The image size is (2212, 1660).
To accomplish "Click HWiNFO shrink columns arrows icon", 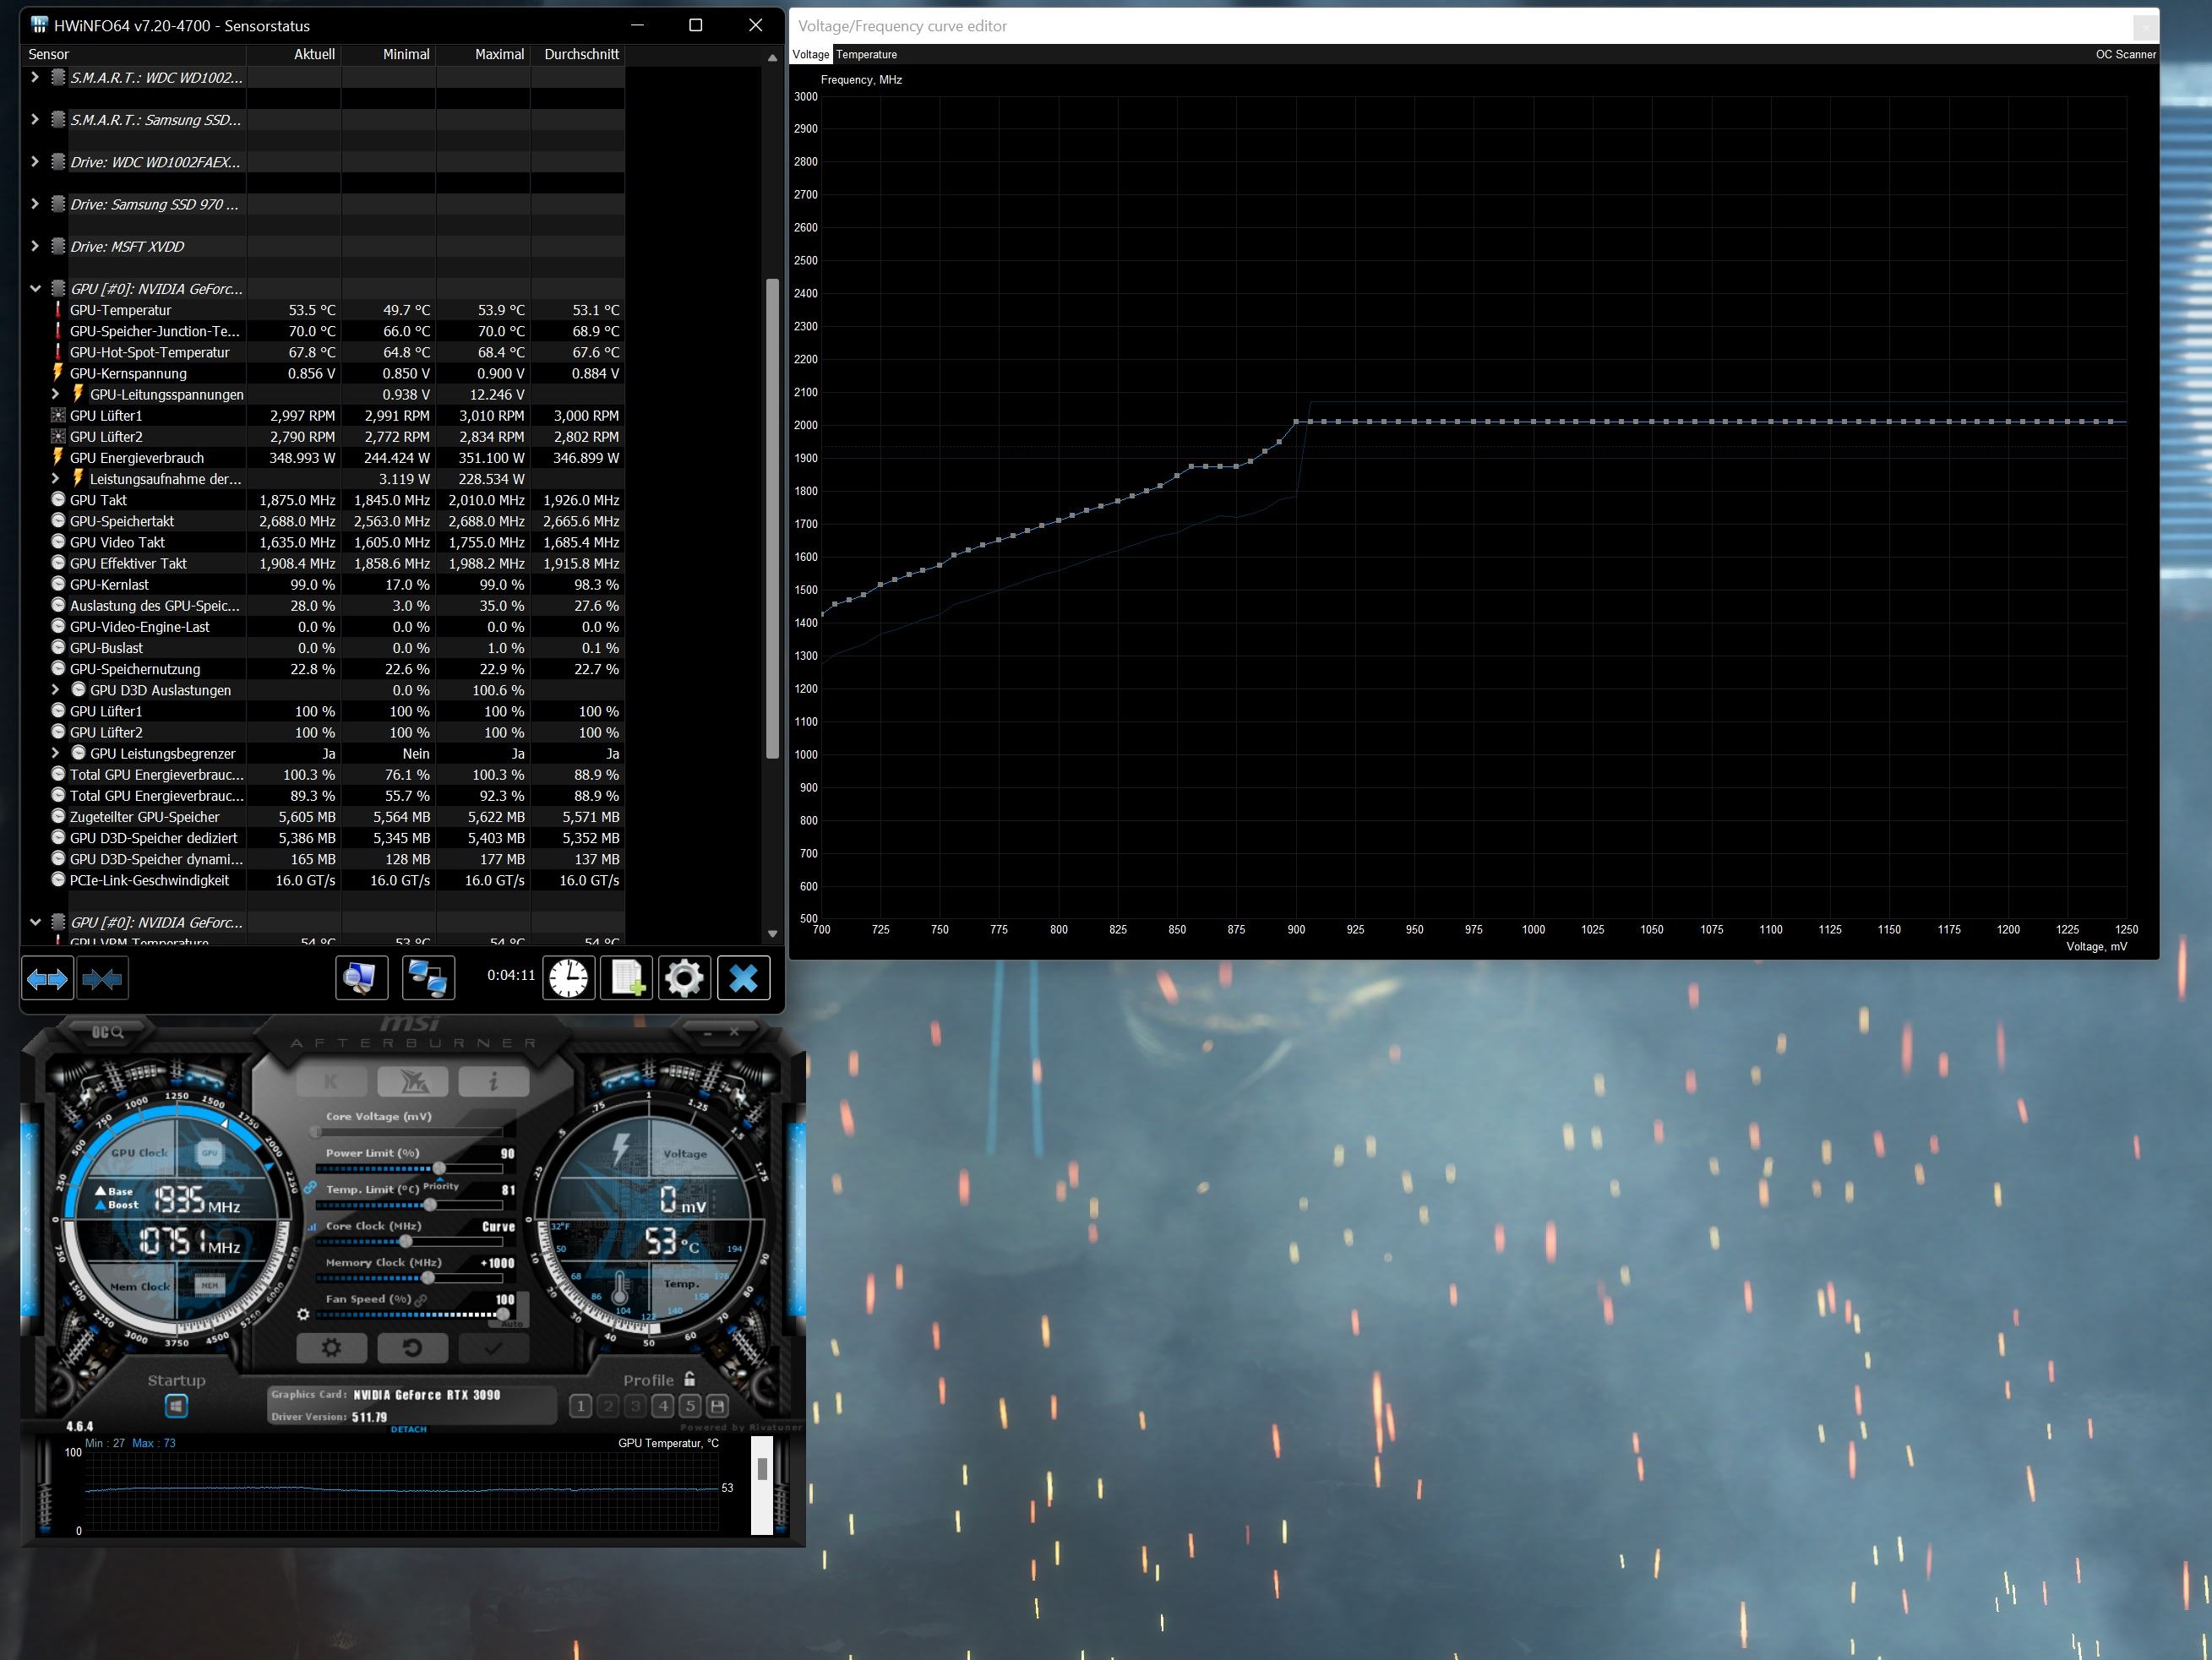I will tap(102, 978).
